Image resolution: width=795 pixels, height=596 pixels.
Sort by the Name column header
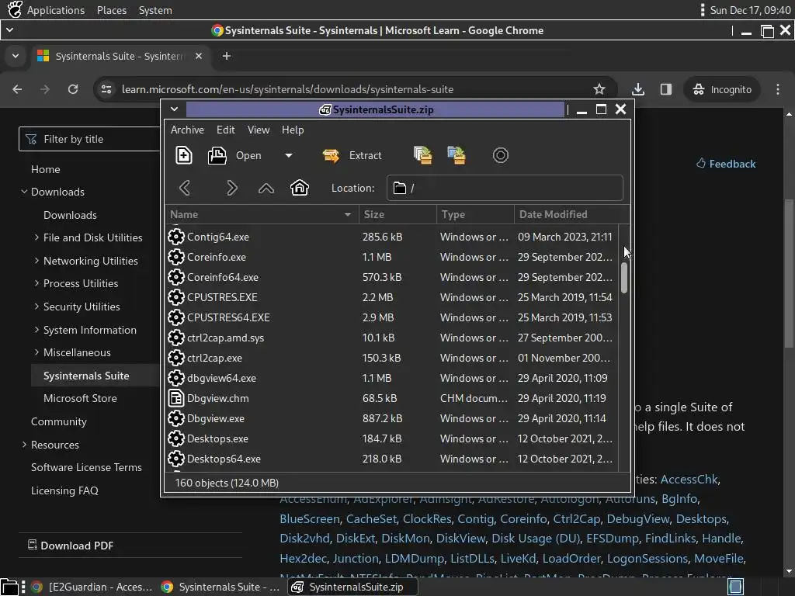coord(262,214)
